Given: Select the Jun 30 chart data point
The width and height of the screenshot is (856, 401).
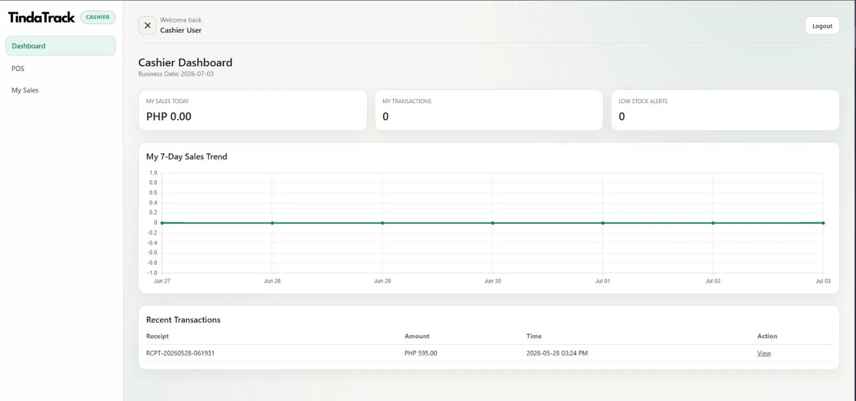Looking at the screenshot, I should 493,223.
